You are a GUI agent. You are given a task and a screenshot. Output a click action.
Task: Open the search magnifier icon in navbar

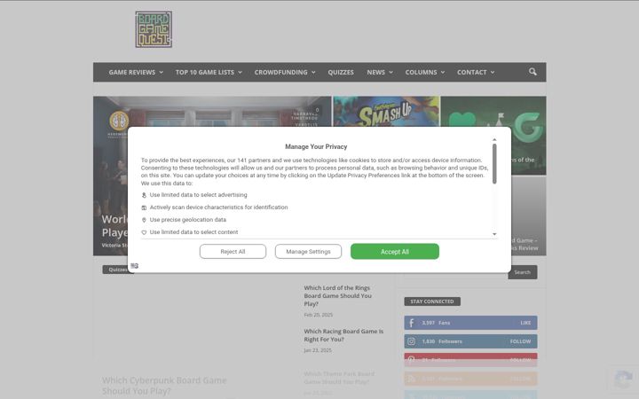(x=532, y=72)
